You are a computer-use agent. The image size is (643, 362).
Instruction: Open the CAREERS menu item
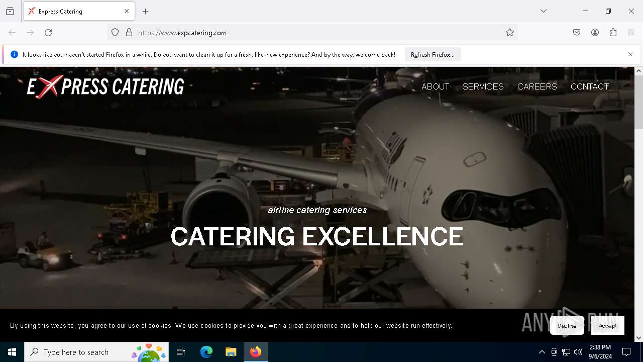point(537,86)
